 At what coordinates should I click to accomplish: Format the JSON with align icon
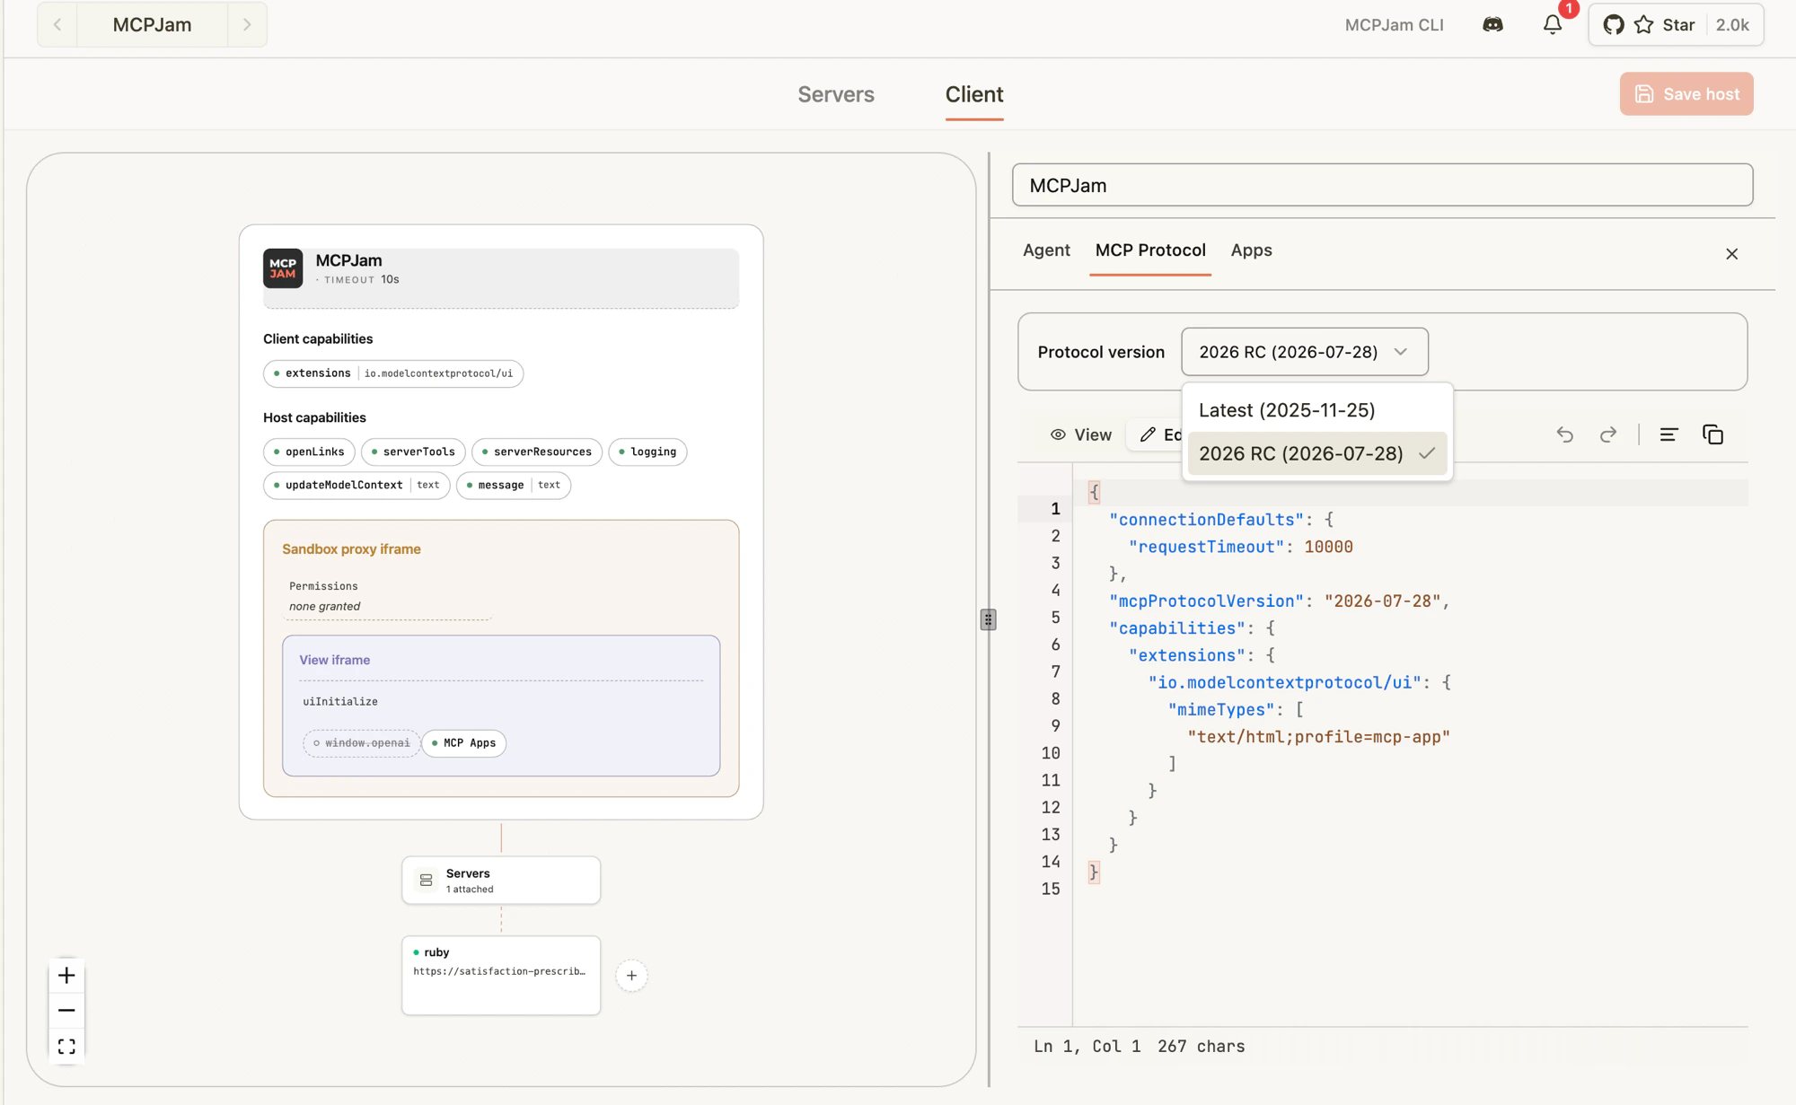[1668, 434]
